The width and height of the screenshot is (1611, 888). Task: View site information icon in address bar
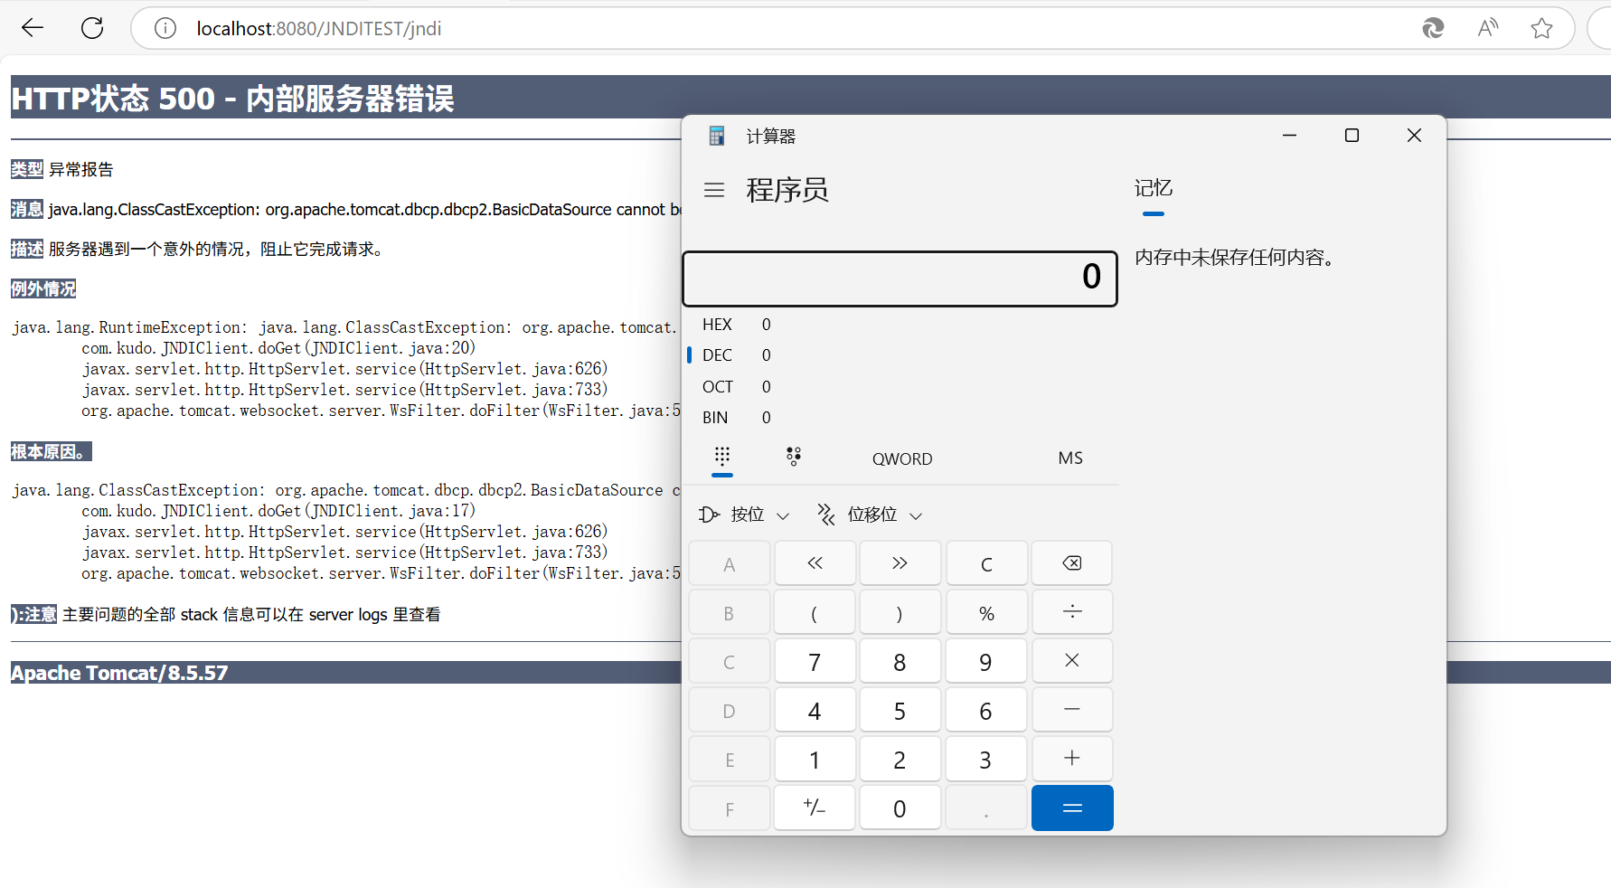[x=165, y=29]
